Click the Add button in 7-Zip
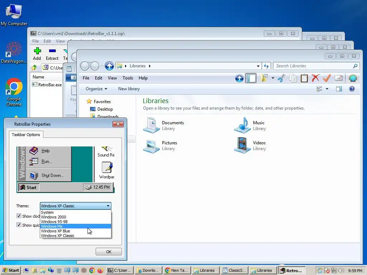This screenshot has height=275, width=367. point(37,54)
